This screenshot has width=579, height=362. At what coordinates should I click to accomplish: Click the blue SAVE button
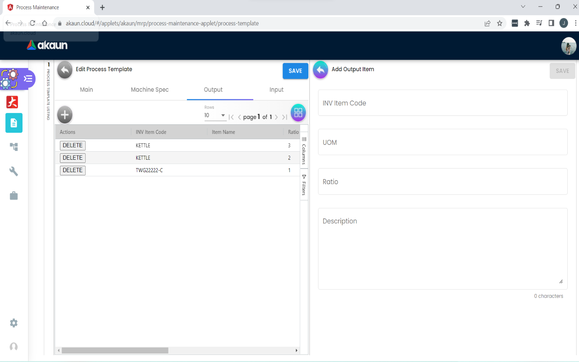point(295,71)
